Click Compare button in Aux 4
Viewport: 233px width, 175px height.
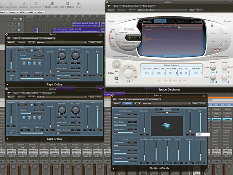pos(127,103)
